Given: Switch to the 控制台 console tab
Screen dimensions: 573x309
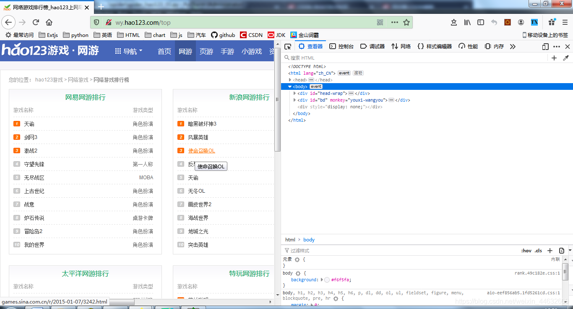Looking at the screenshot, I should coord(341,47).
